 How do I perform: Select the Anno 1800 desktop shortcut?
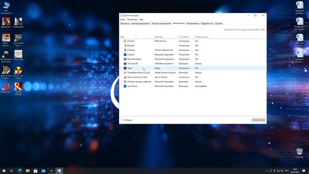click(18, 55)
